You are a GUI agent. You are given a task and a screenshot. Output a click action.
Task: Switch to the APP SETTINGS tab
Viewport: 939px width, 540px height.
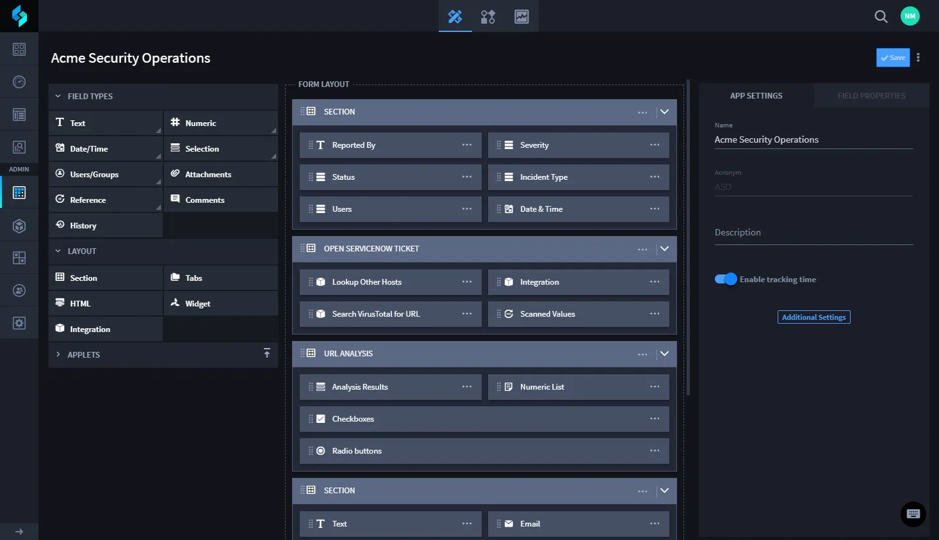pos(756,95)
